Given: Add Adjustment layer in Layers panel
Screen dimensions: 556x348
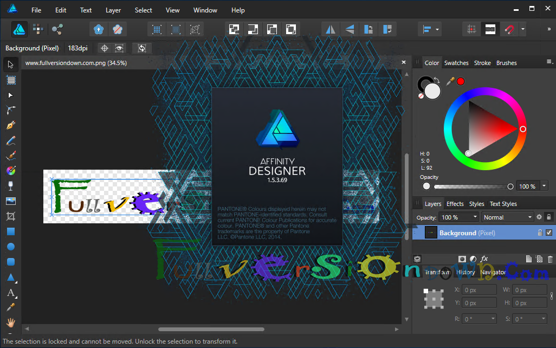Looking at the screenshot, I should click(473, 259).
